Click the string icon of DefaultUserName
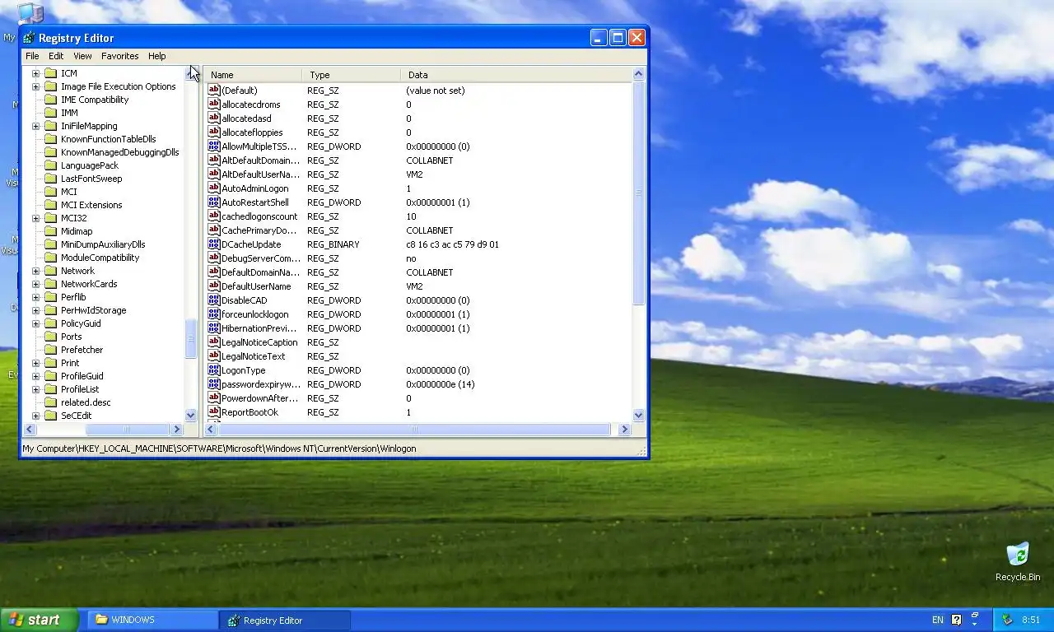Screen dimensions: 1054x632 tap(214, 286)
